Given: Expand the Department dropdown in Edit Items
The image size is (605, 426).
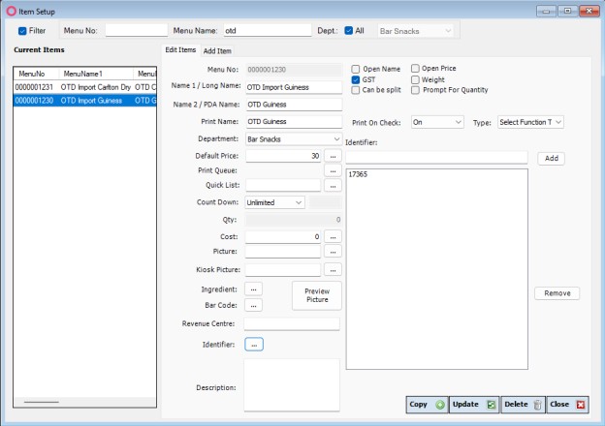Looking at the screenshot, I should click(x=336, y=139).
